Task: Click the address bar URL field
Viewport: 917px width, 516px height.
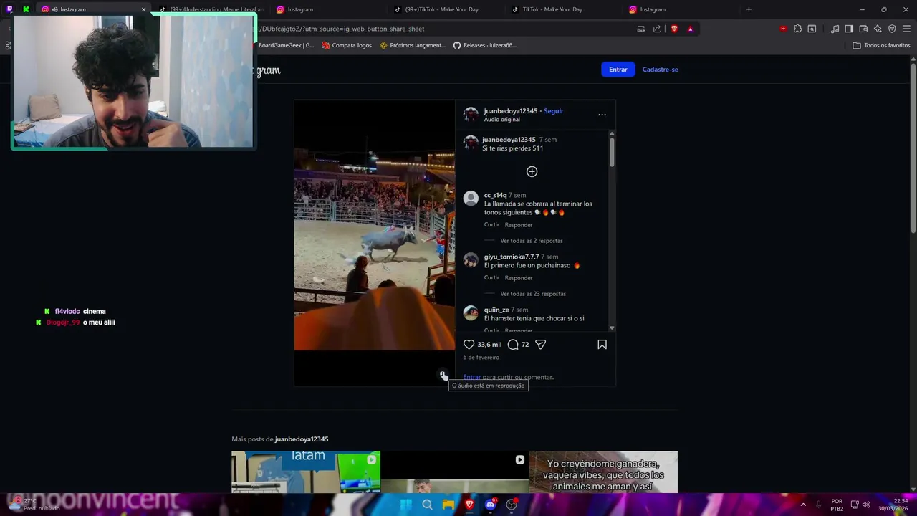Action: (444, 29)
